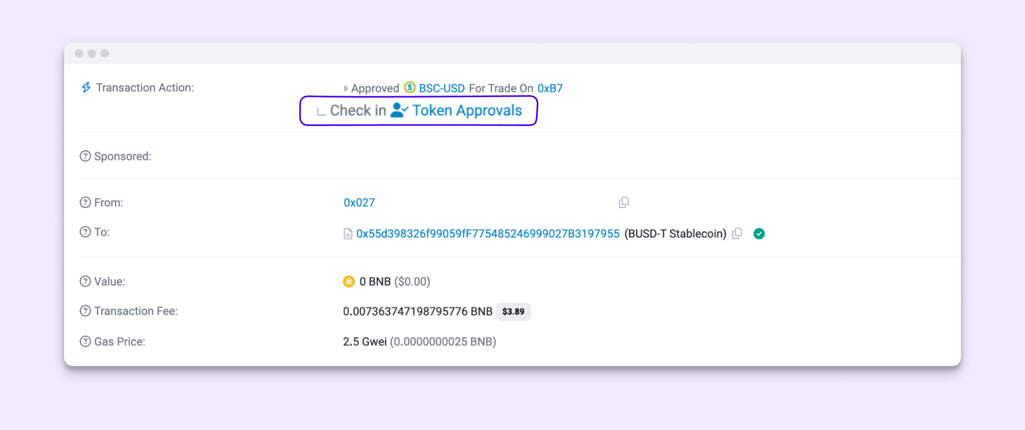Copy the From address
The image size is (1025, 430).
[624, 202]
